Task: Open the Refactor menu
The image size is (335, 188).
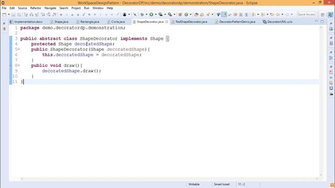Action: pos(36,8)
